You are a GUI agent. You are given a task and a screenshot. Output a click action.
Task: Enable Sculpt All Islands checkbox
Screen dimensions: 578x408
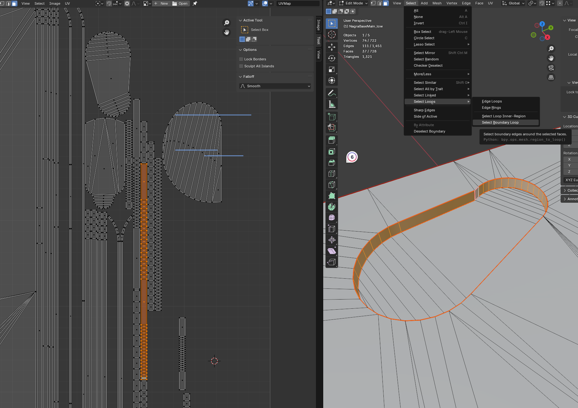[x=241, y=66]
